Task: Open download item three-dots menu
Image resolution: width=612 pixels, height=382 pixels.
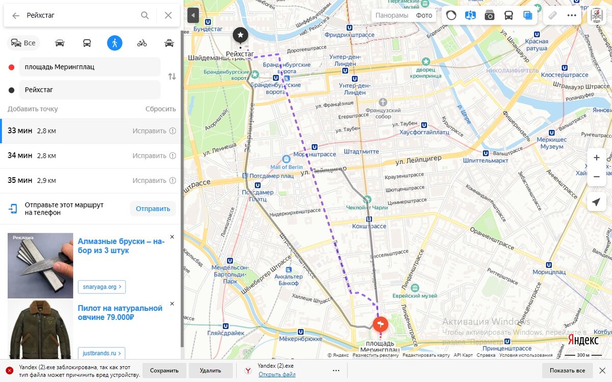Action: pyautogui.click(x=336, y=370)
